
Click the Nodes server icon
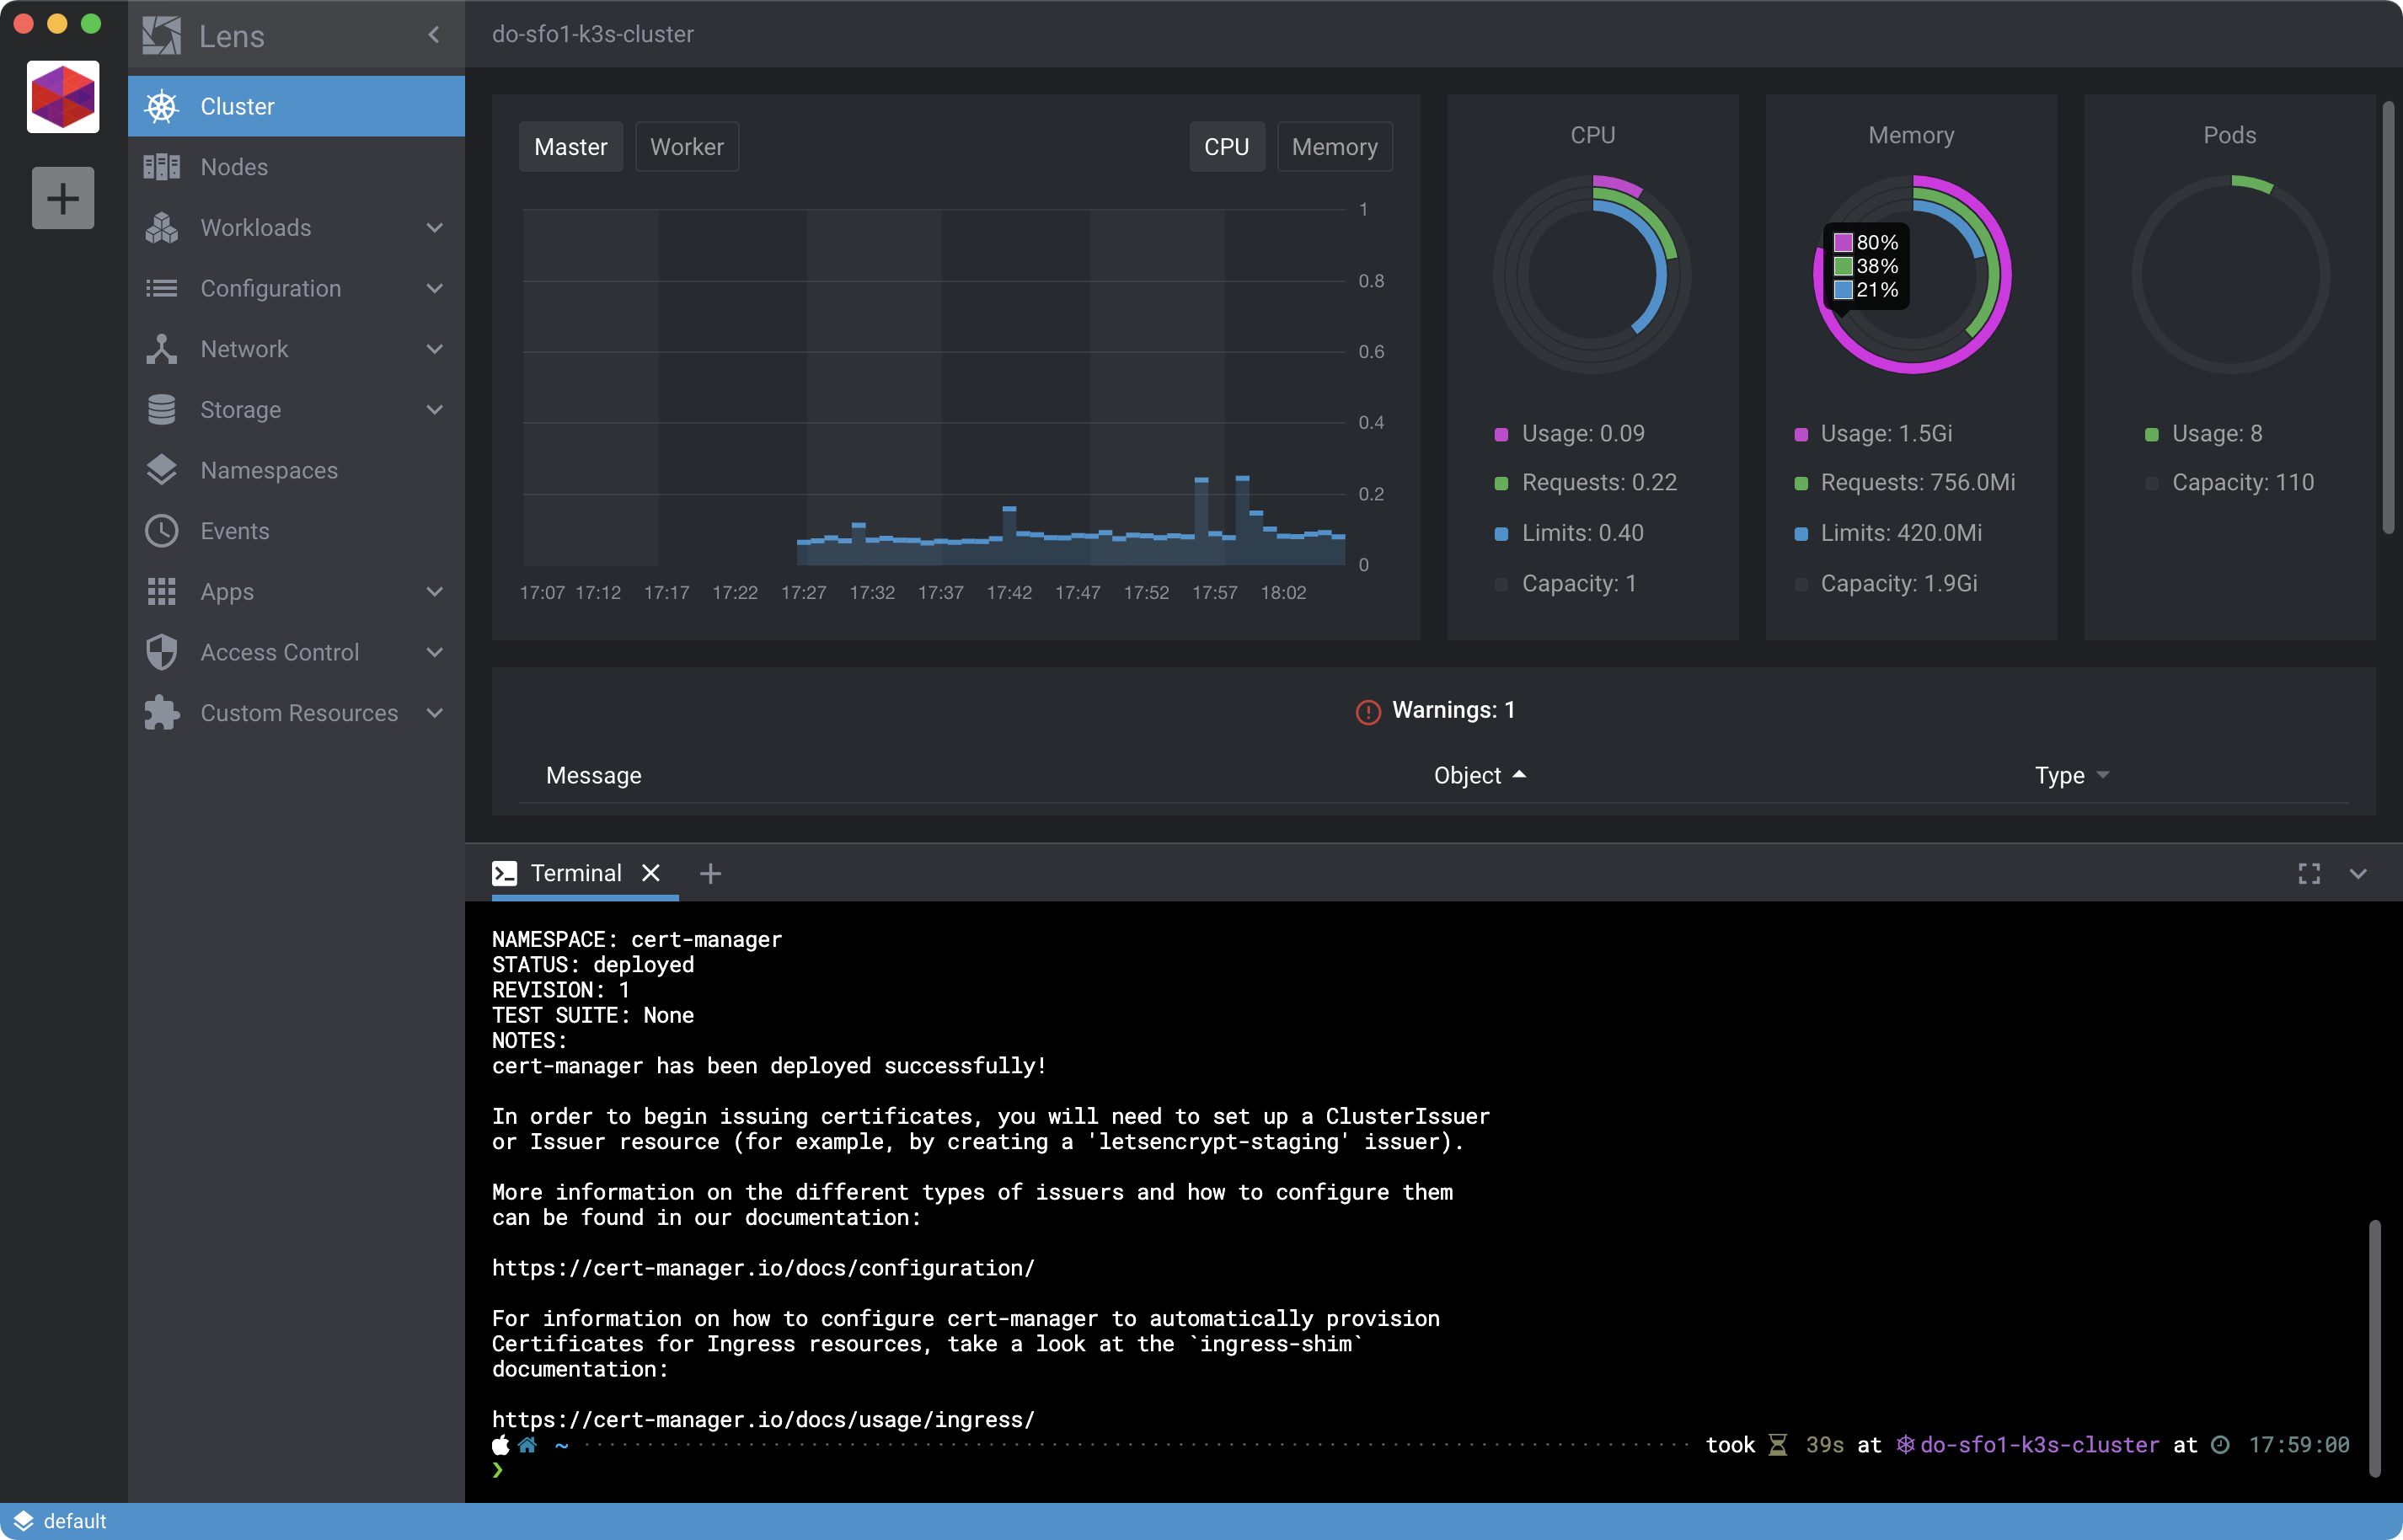(161, 167)
